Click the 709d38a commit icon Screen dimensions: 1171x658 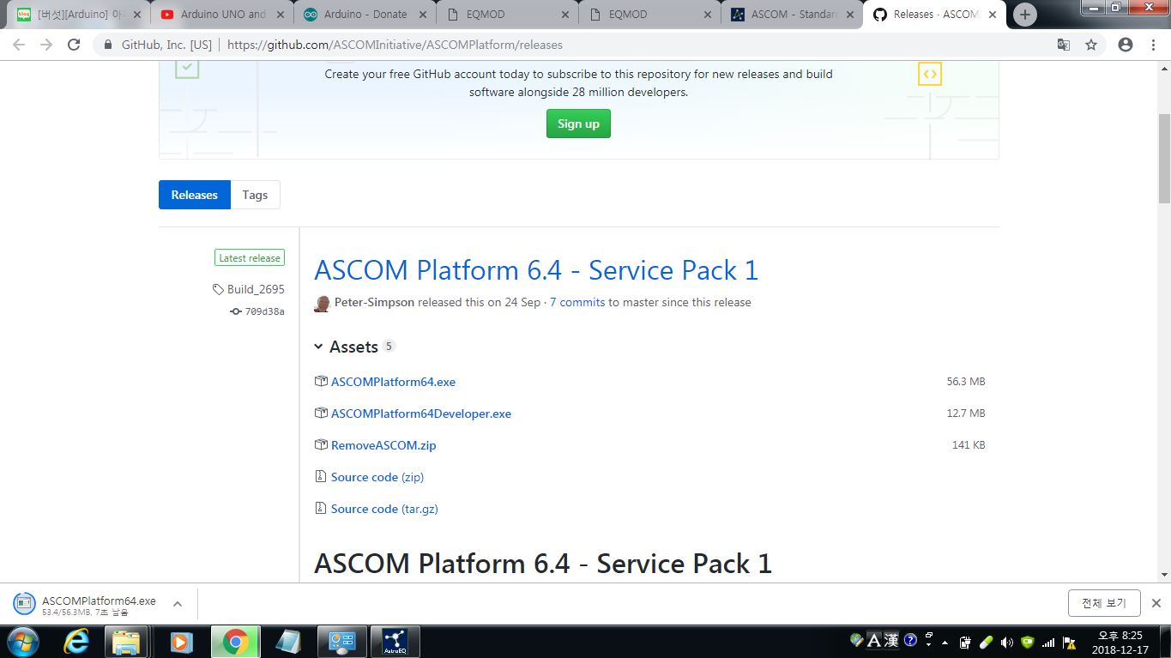coord(236,311)
